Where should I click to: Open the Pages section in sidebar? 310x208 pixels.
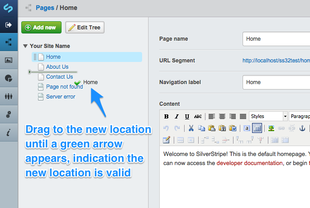9,42
